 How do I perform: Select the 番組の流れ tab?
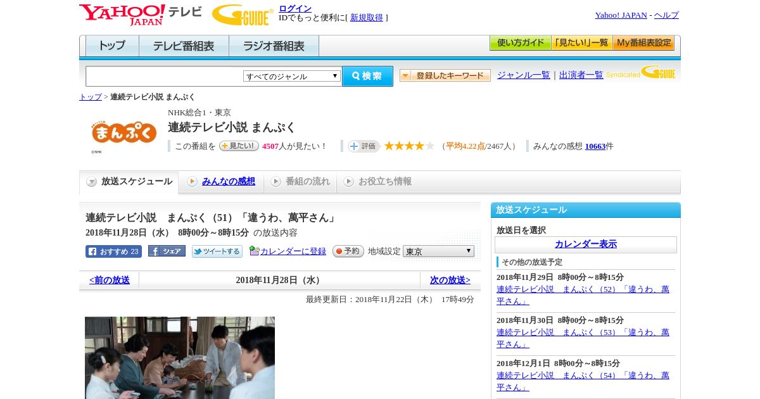[300, 182]
